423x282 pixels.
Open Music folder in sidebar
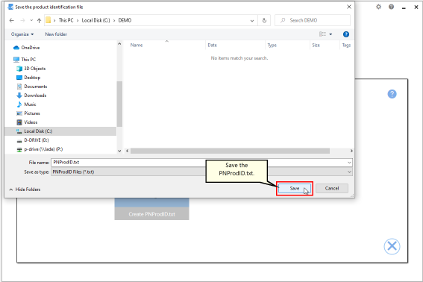[x=26, y=104]
